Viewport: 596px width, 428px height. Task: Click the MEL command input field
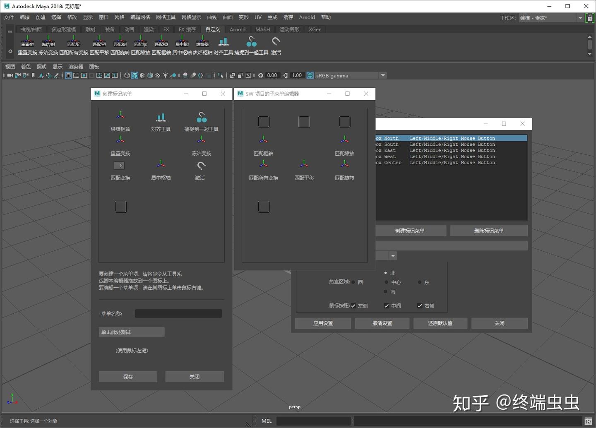click(x=313, y=421)
